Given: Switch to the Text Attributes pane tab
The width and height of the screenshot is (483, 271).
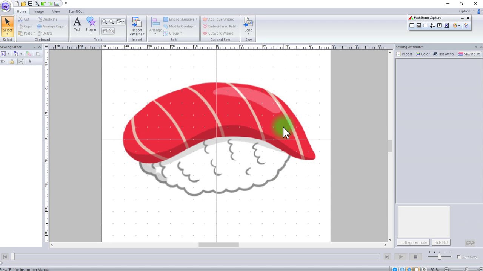Looking at the screenshot, I should [445, 54].
